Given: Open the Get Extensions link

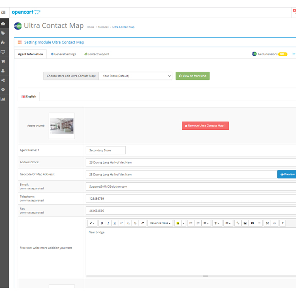Looking at the screenshot, I should (x=270, y=54).
